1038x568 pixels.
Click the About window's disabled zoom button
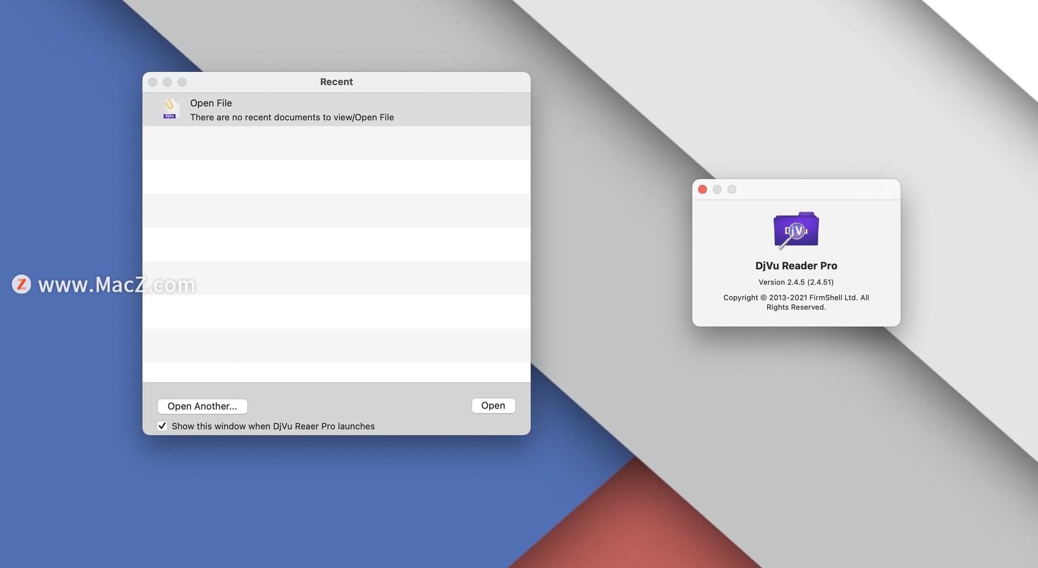[731, 189]
